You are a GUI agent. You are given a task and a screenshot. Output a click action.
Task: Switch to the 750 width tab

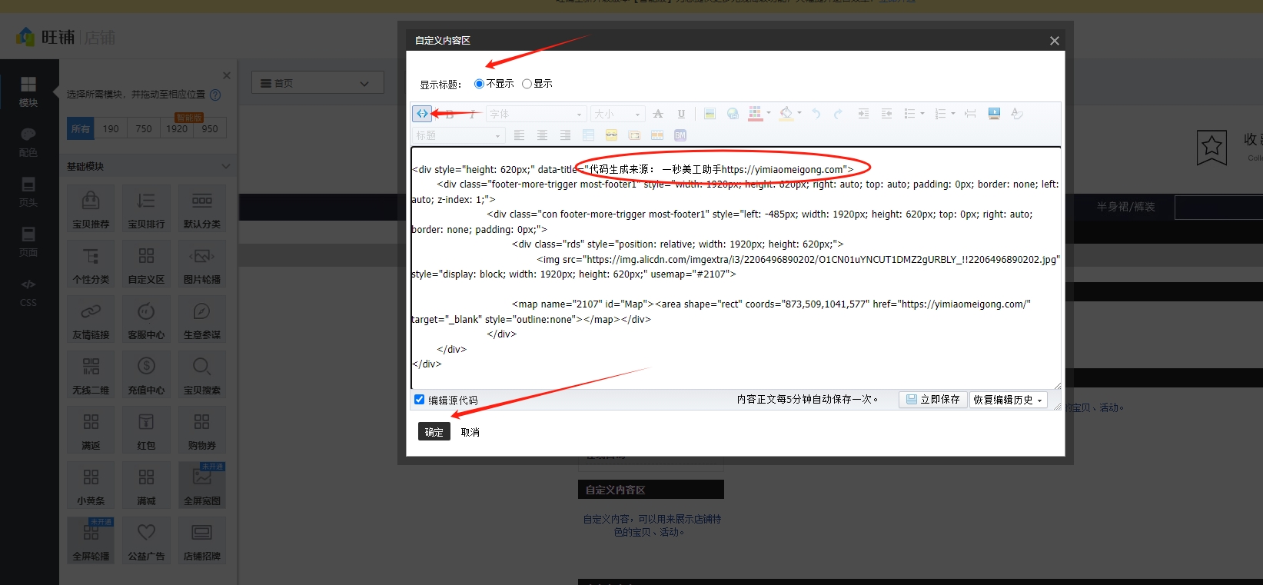point(144,129)
